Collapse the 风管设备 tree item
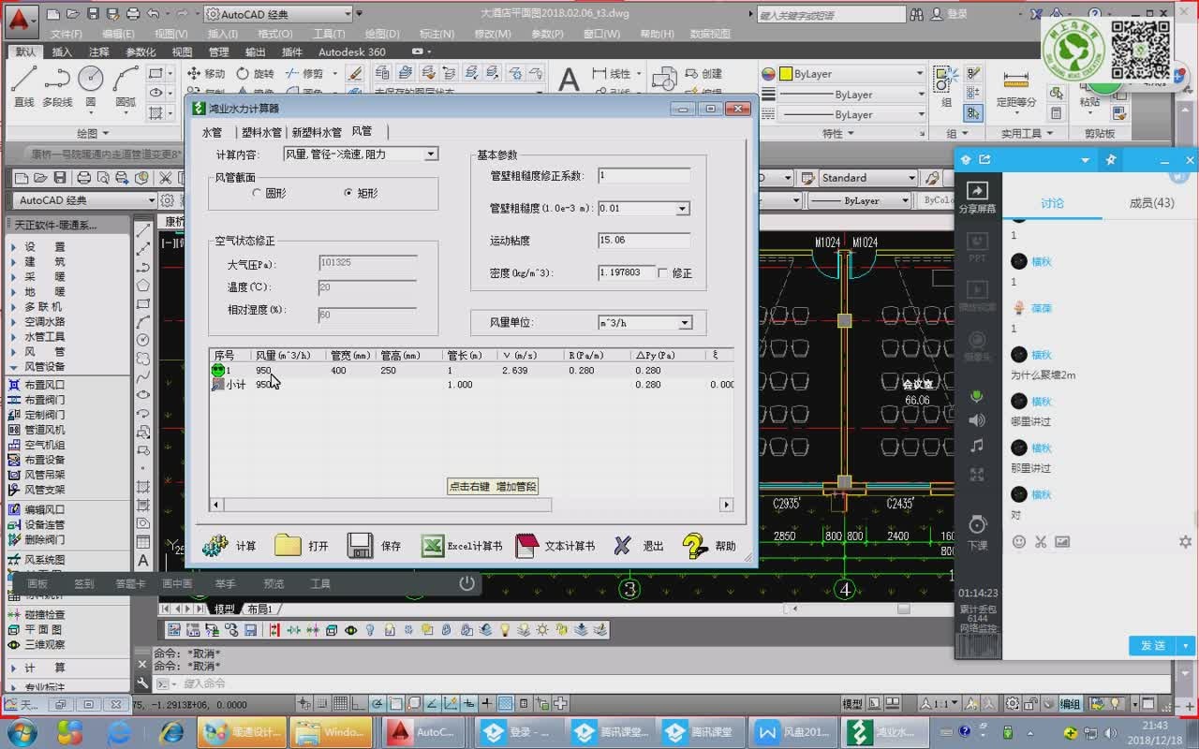This screenshot has width=1199, height=749. 13,367
